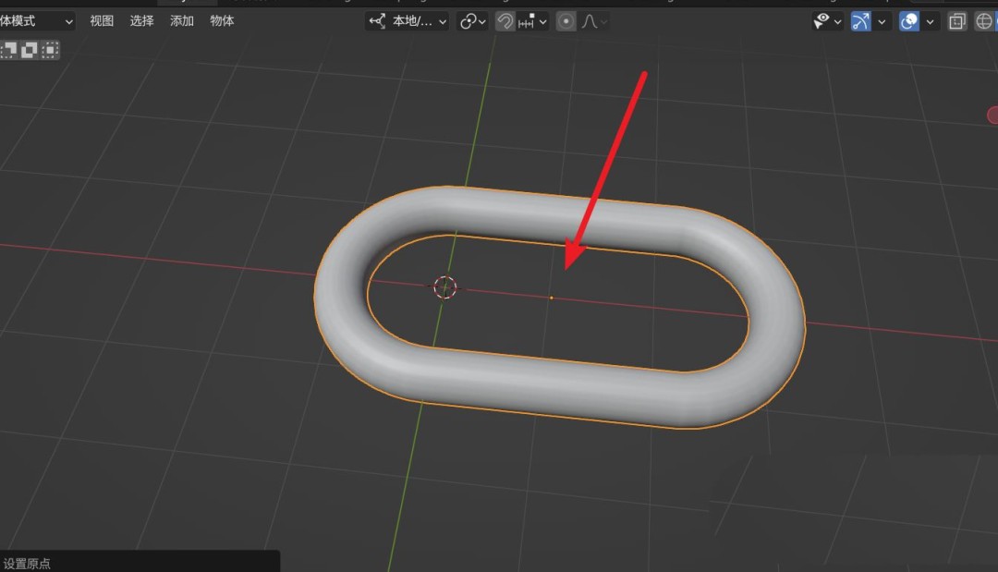Click the show gizmo eye icon

point(821,20)
